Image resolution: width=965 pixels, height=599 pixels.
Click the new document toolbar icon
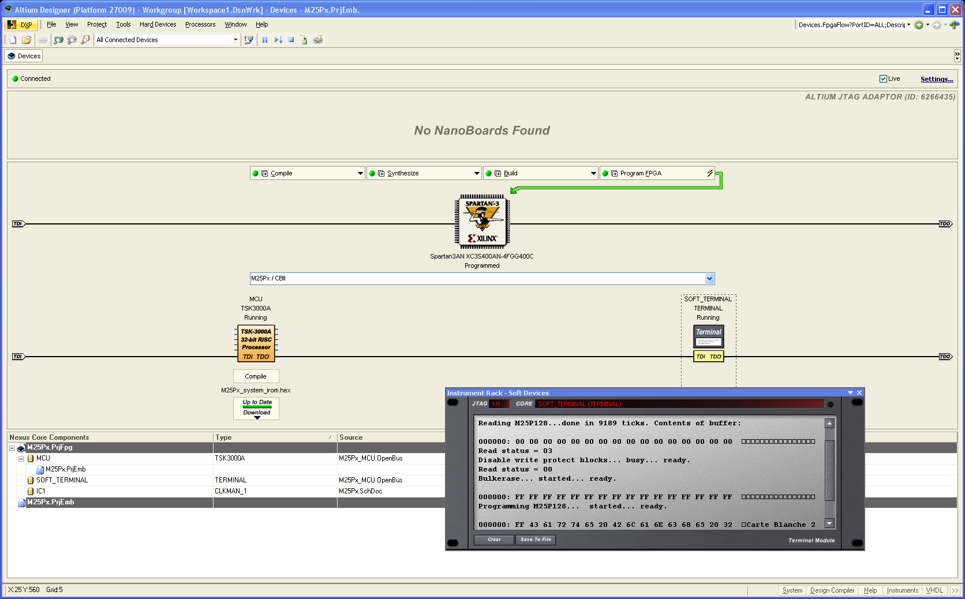(x=13, y=40)
